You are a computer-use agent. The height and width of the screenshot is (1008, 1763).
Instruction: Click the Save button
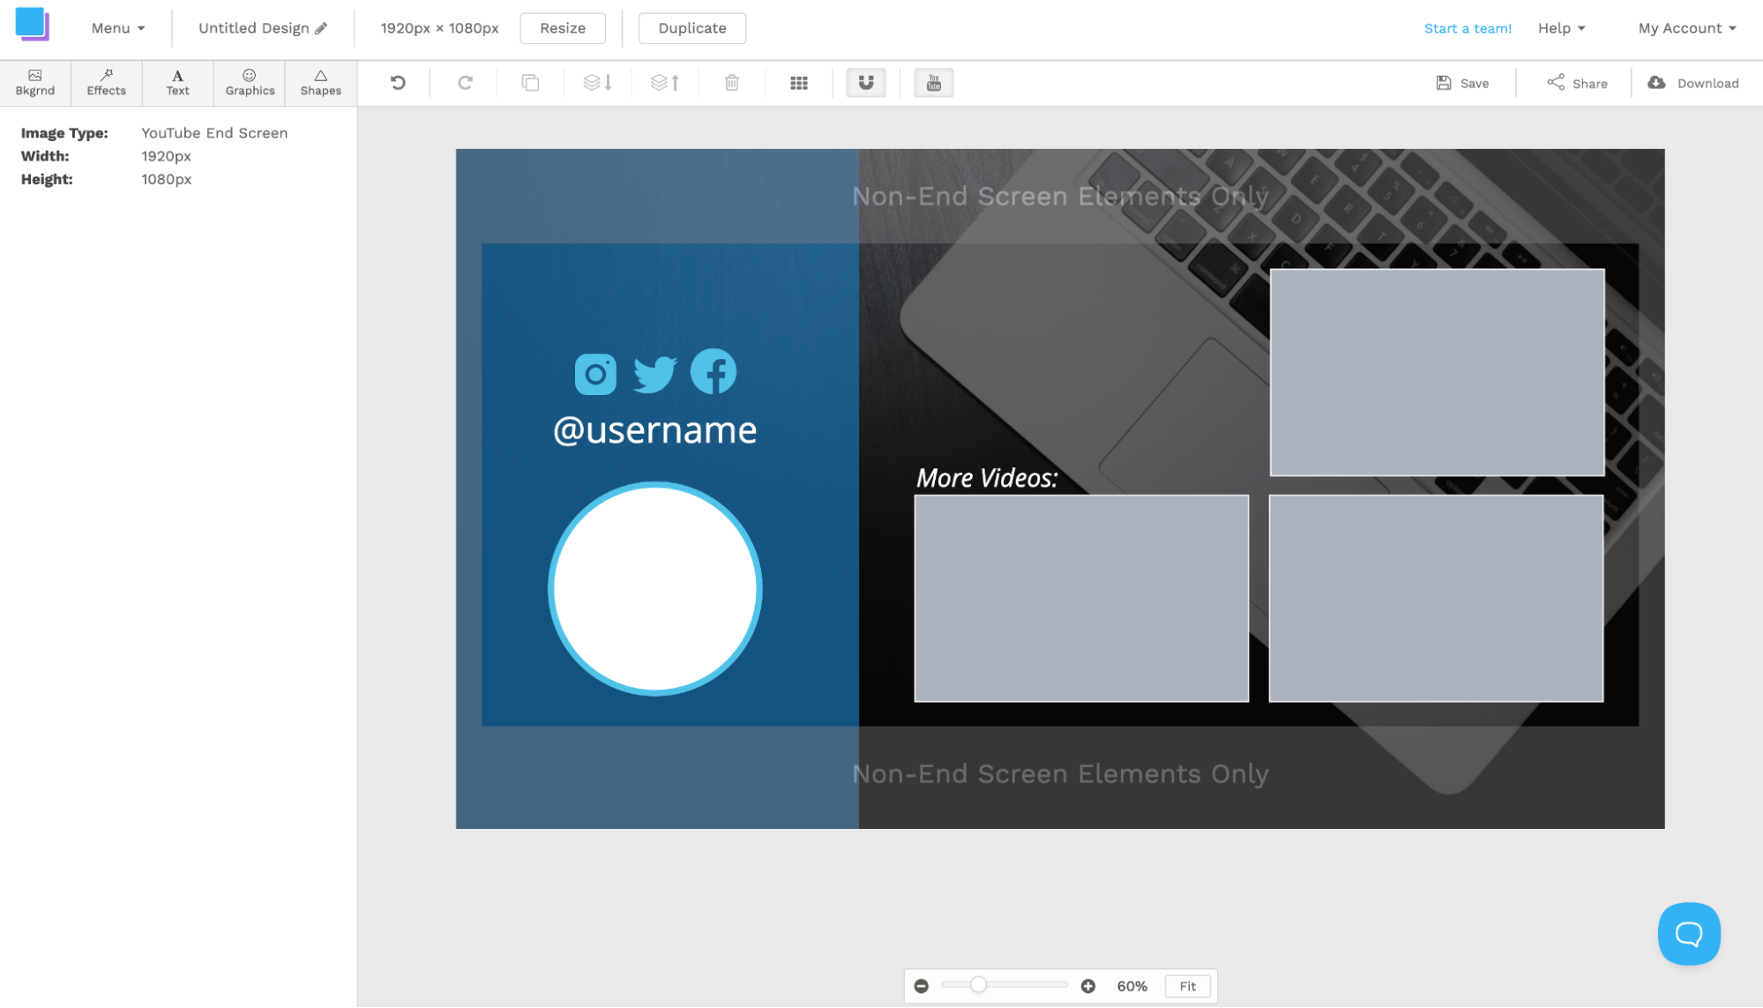tap(1463, 82)
